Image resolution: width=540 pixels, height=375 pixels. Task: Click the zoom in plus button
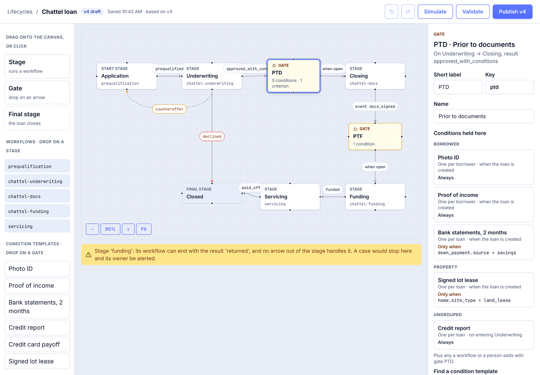tap(128, 229)
